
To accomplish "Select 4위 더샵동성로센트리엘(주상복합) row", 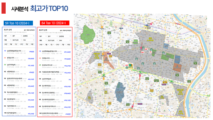I will 55,73.
